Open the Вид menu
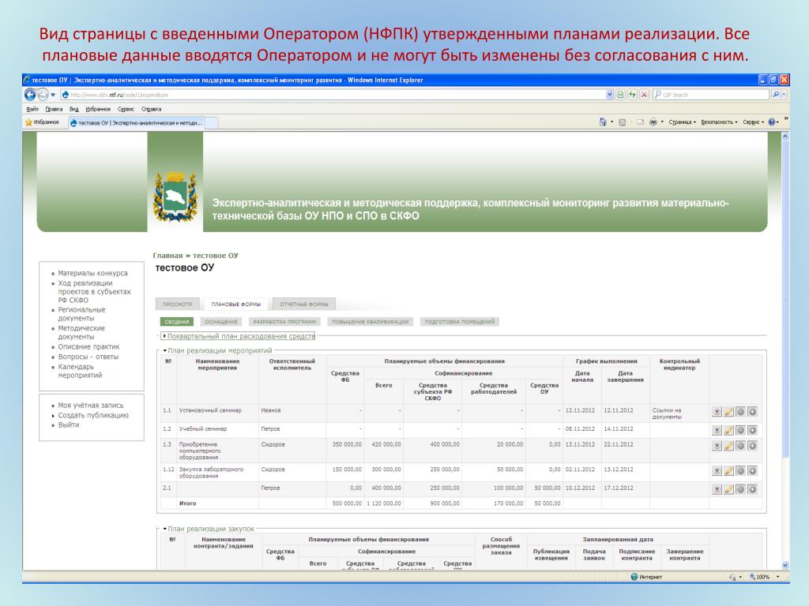 [x=73, y=109]
